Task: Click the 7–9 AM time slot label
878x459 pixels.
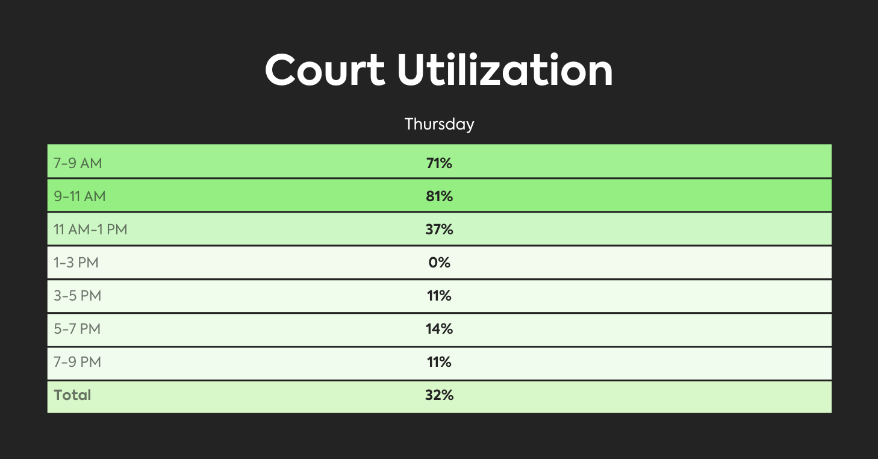Action: click(x=78, y=163)
